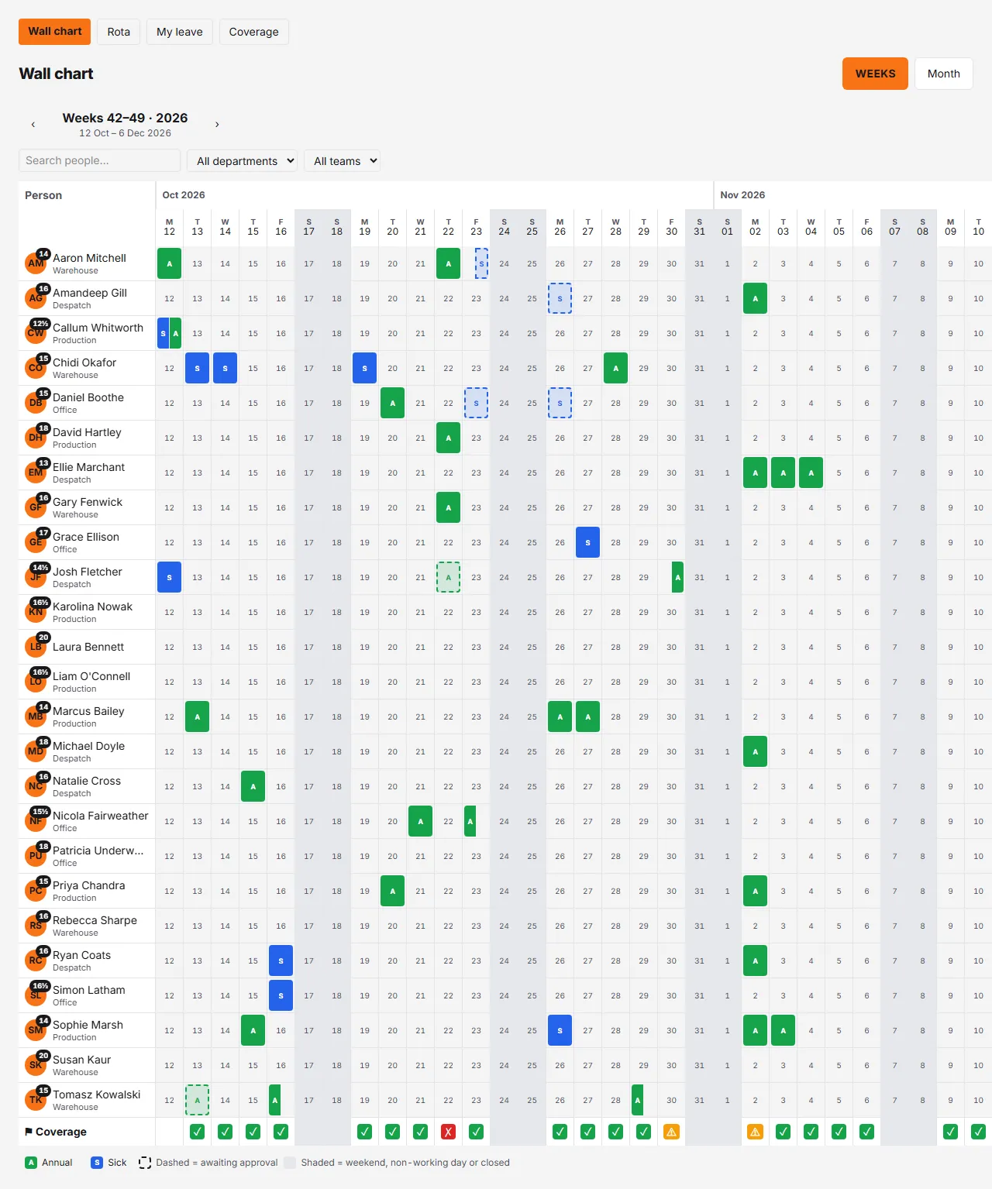Open Tomasz Kowalski's TK avatar
Screen dimensions: 992x1189
tap(36, 1100)
